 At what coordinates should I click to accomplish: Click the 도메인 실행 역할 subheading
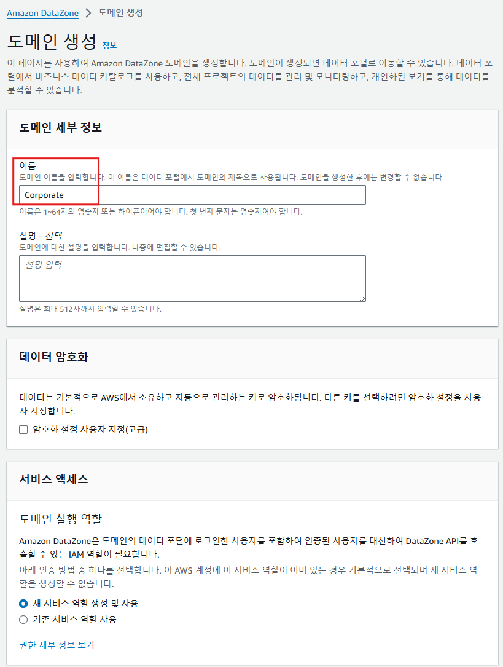[x=61, y=519]
